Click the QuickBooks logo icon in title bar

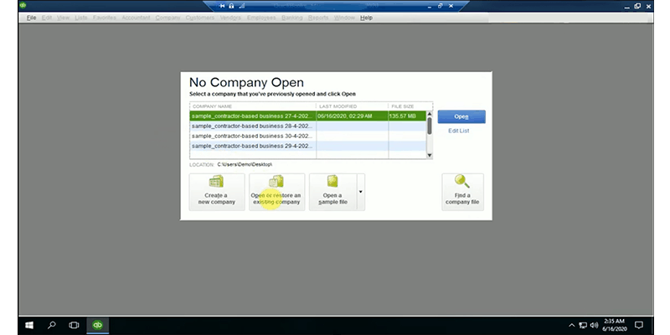(23, 6)
